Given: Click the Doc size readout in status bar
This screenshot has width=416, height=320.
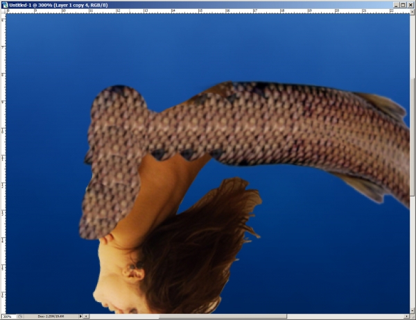Looking at the screenshot, I should [51, 317].
